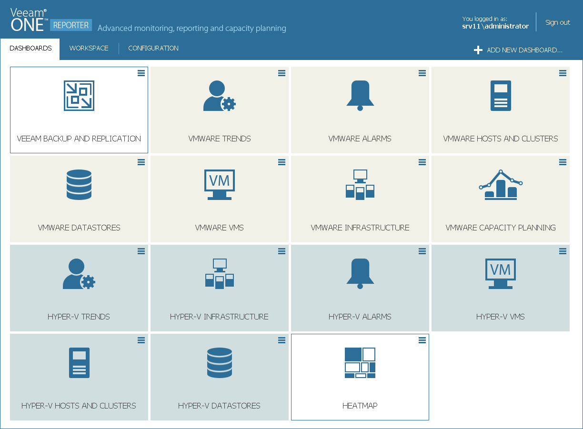
Task: Click the HYPER-V HOSTS AND CLUSTERS label
Action: pos(79,406)
